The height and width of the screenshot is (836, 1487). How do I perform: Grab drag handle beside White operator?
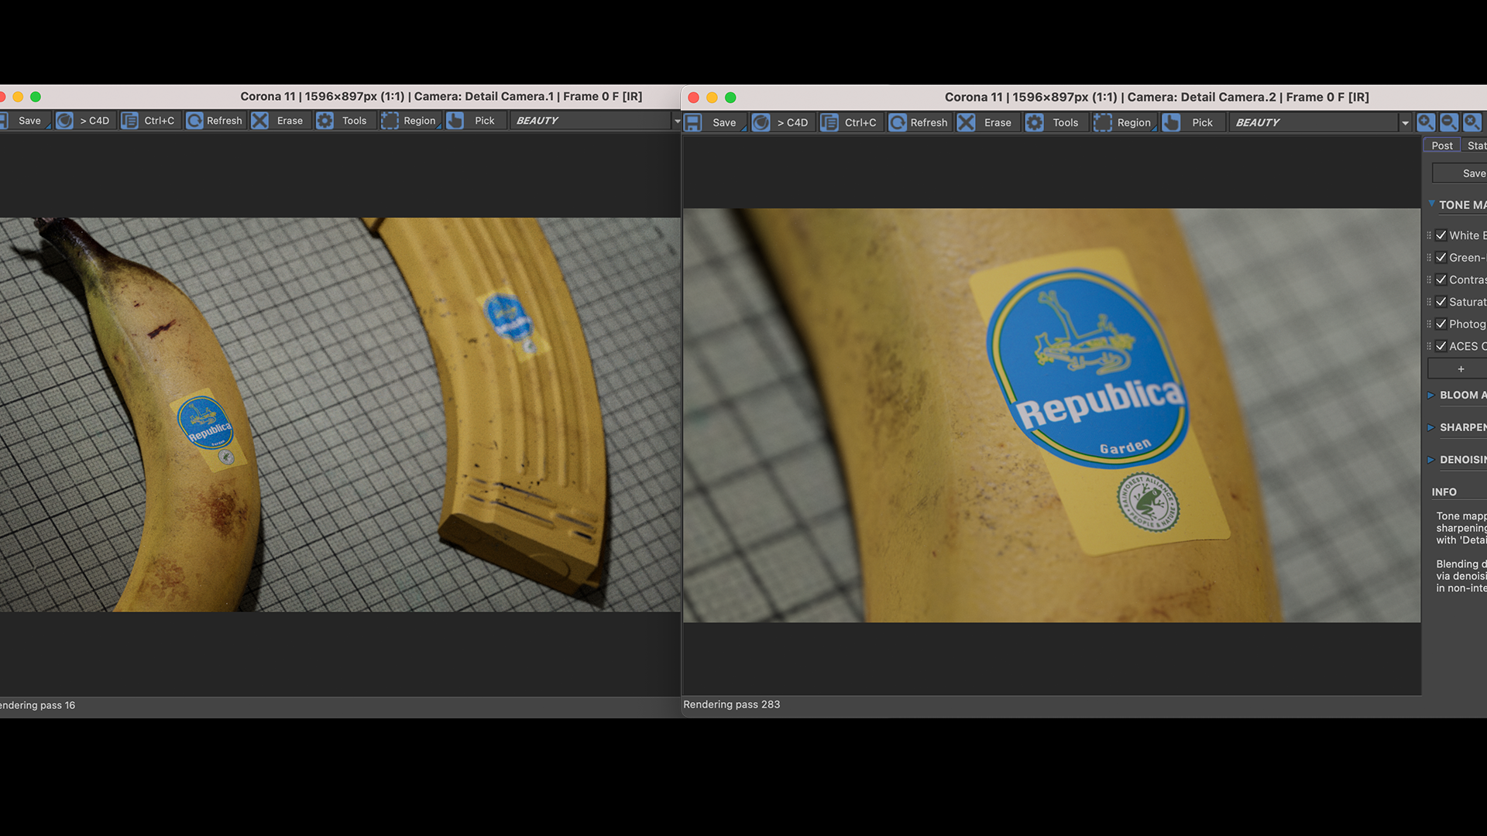[1429, 235]
